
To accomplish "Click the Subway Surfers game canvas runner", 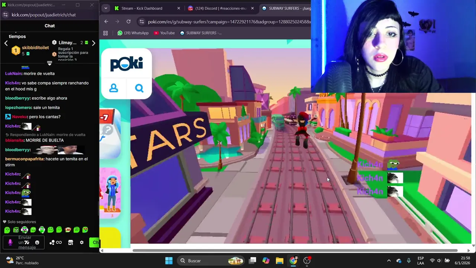I will click(303, 130).
